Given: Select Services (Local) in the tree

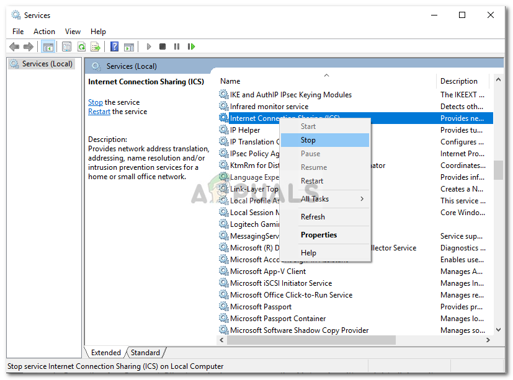Looking at the screenshot, I should [x=47, y=64].
